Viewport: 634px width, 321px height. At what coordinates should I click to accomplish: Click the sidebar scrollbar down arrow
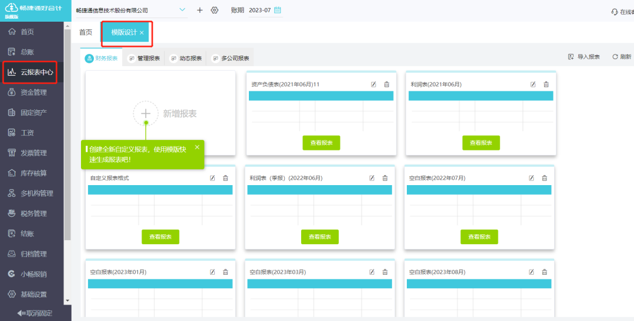pos(68,301)
